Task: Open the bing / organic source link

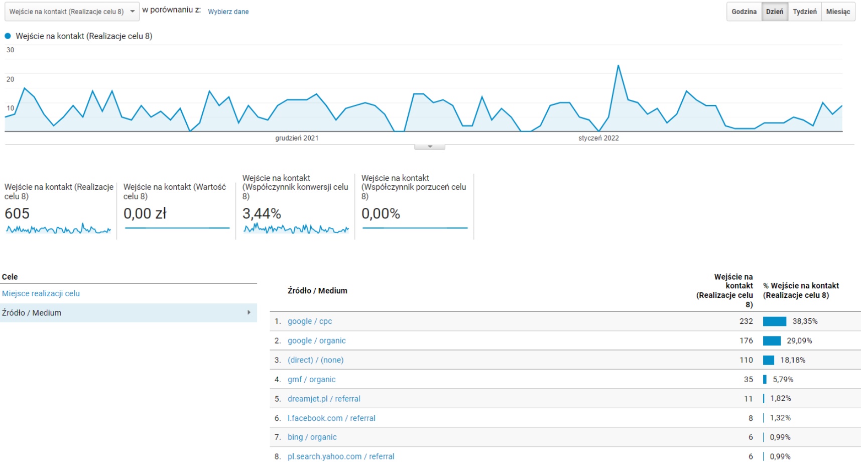Action: coord(312,437)
